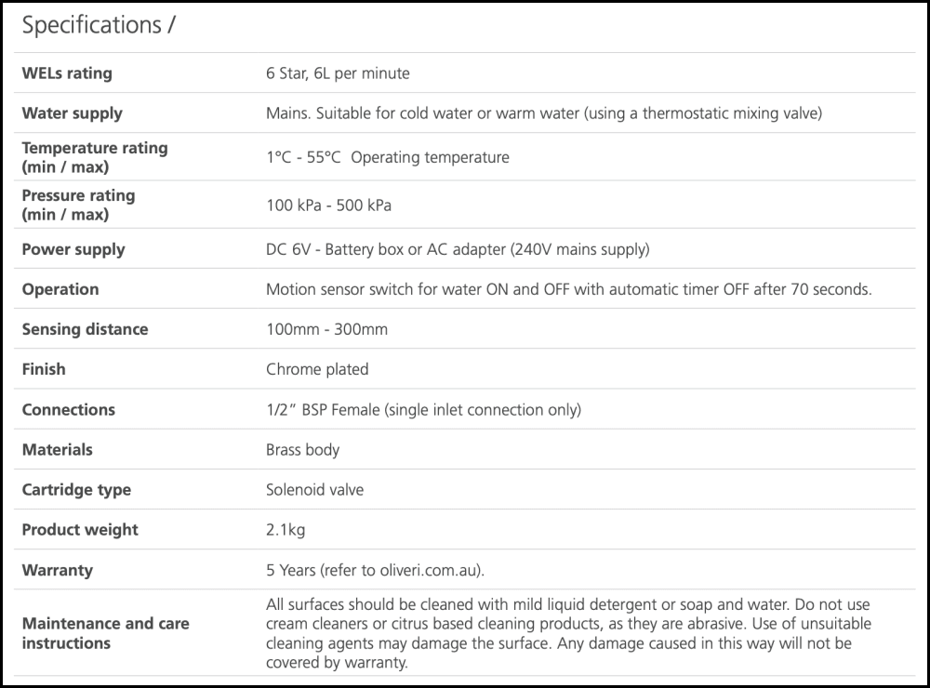
Task: Click the 100 kPa - 500 kPa value
Action: (328, 205)
